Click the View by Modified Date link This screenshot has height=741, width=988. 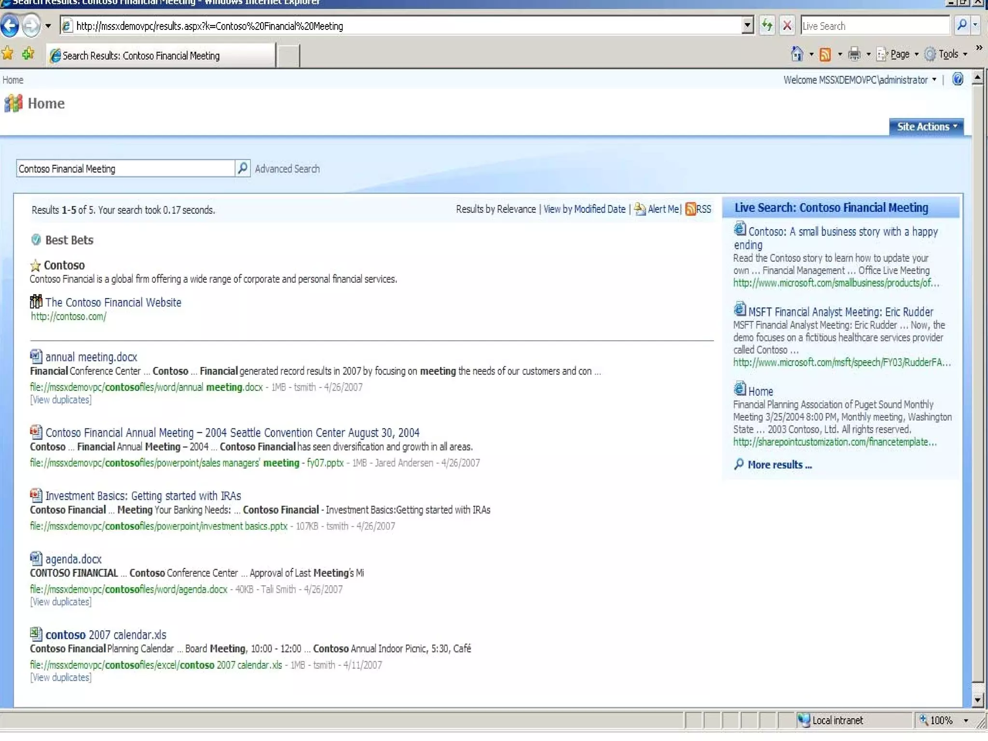(x=584, y=209)
